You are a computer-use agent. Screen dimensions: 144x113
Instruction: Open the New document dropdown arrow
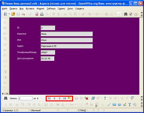pyautogui.click(x=9, y=14)
